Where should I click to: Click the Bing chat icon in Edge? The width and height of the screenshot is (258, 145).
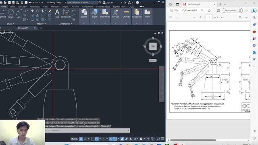[x=254, y=10]
